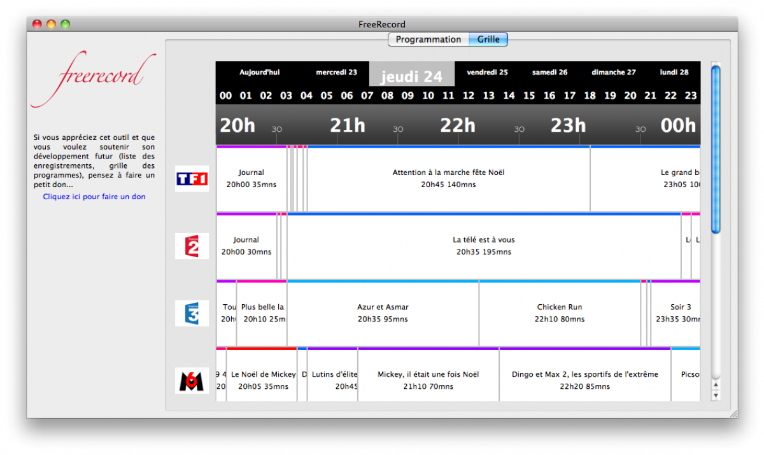This screenshot has height=455, width=764.
Task: Switch to the Grille tab
Action: click(x=488, y=39)
